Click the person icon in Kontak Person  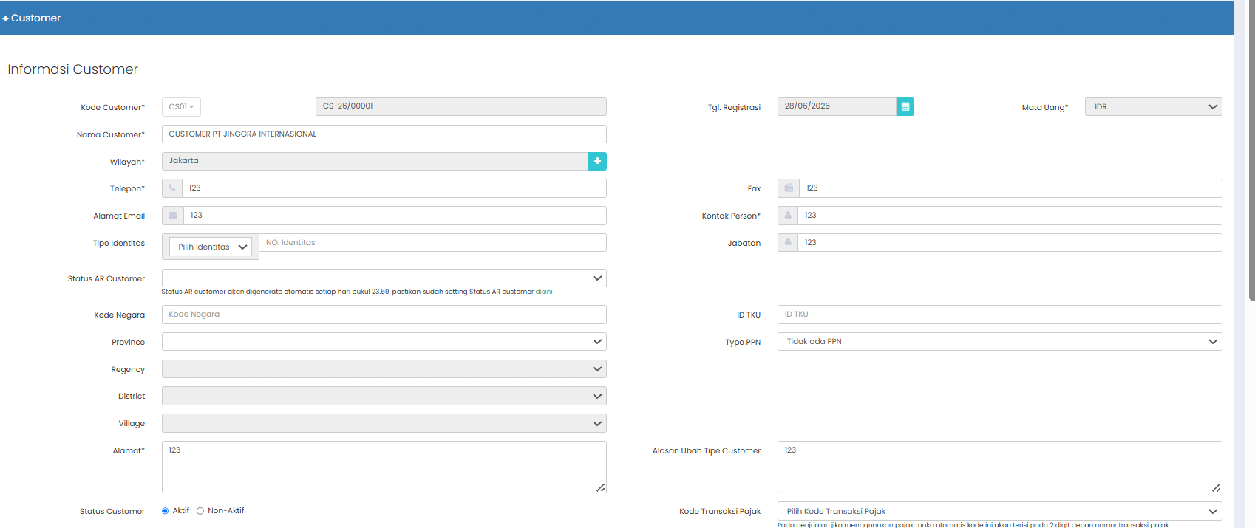point(788,216)
